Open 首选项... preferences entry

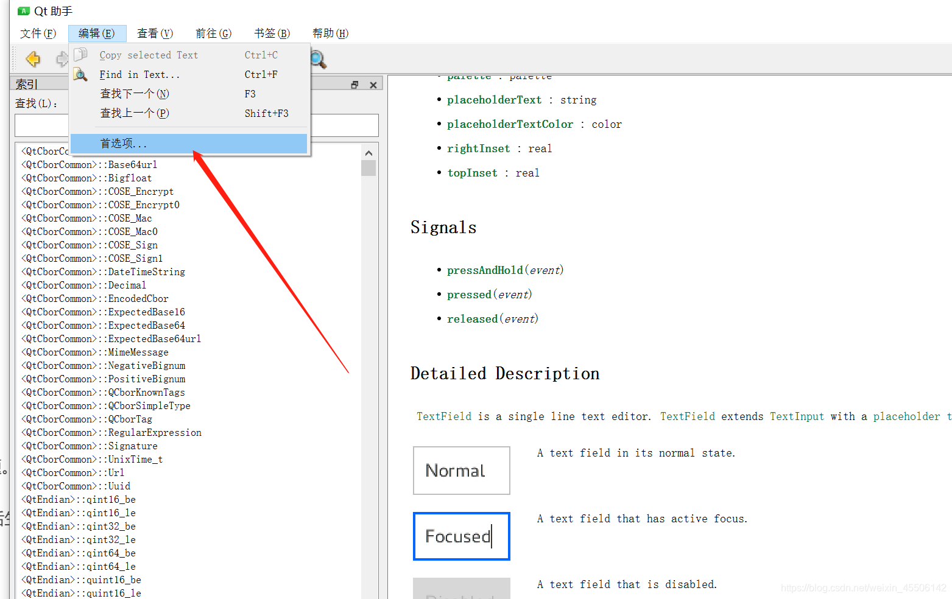189,144
